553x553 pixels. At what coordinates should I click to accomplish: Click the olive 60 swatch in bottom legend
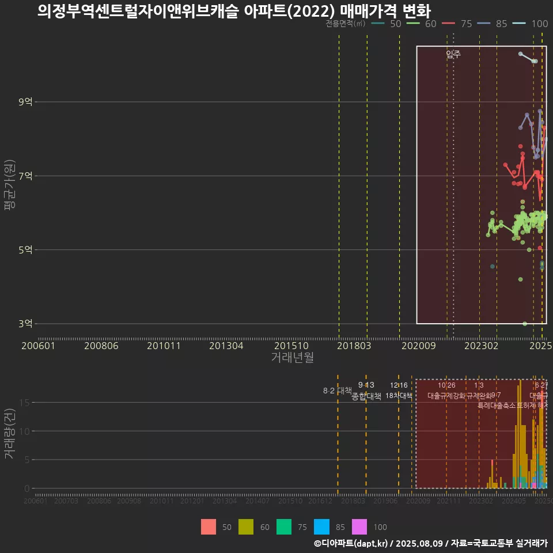[x=246, y=527]
